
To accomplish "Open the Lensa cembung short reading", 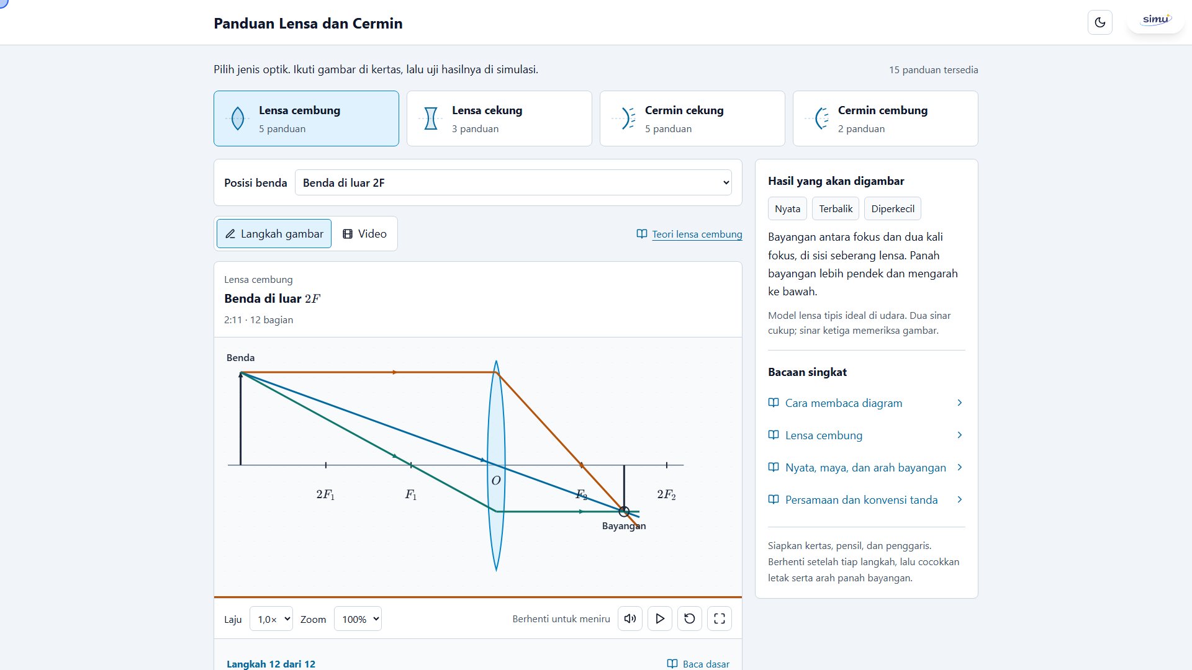I will coord(866,435).
